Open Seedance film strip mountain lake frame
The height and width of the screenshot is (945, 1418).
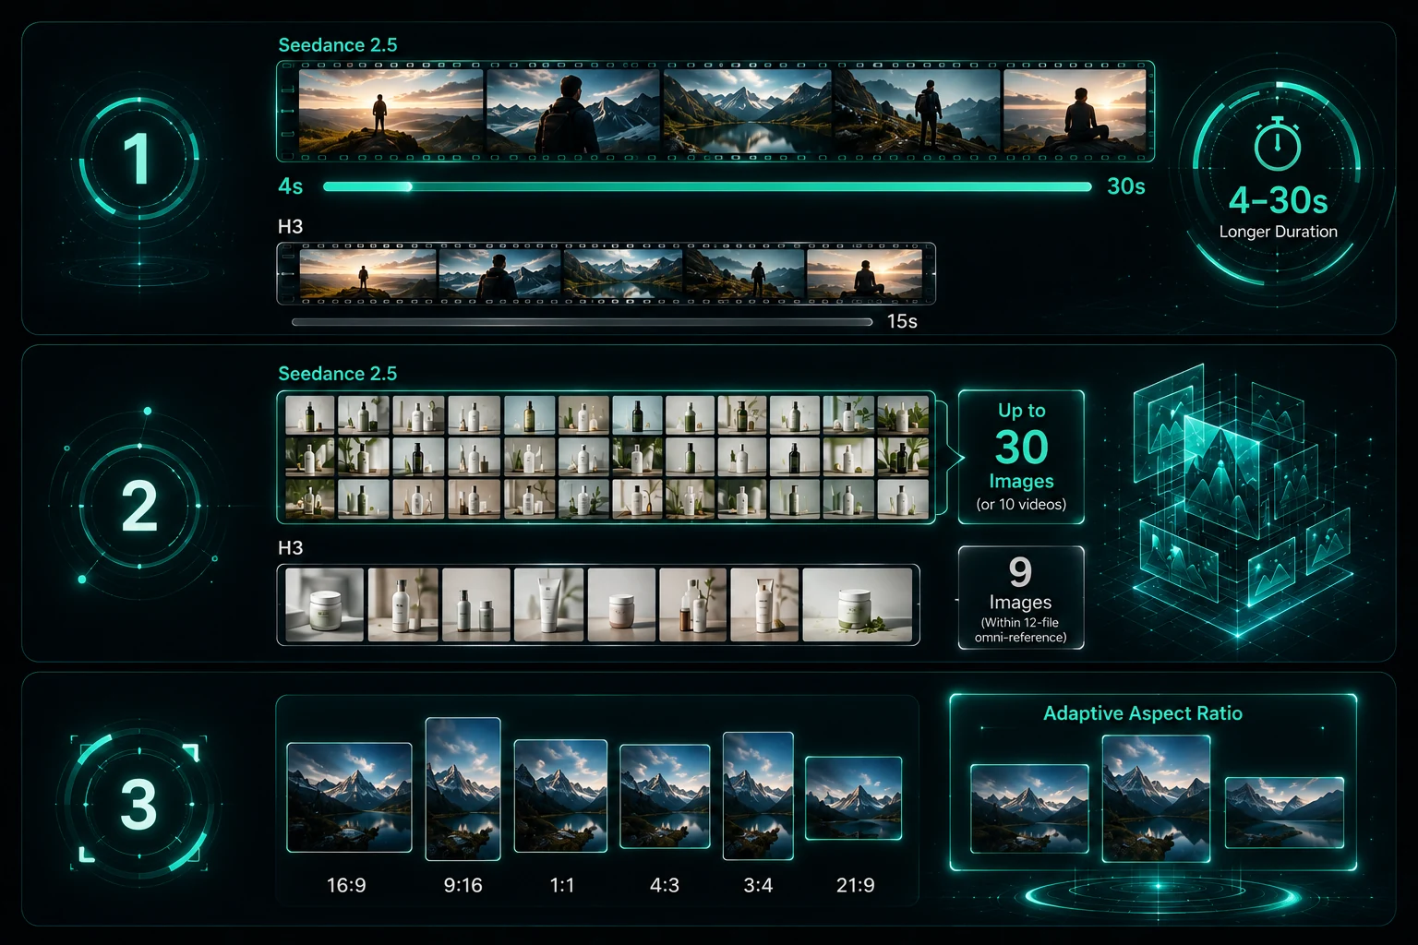coord(748,111)
